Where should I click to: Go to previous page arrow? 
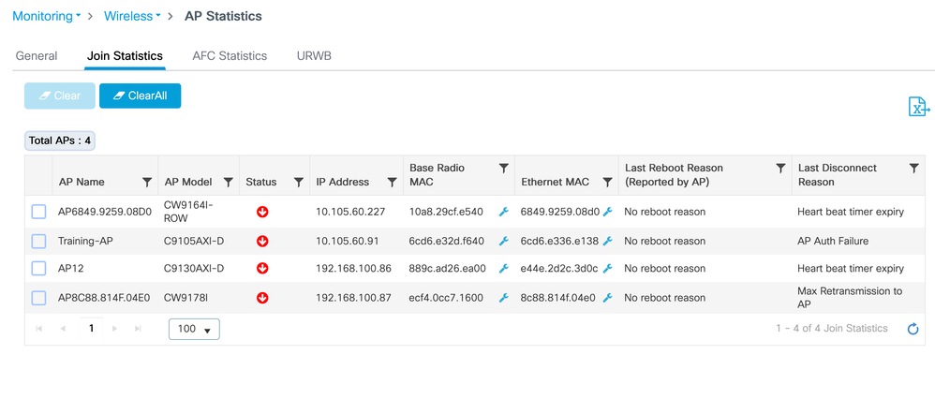63,329
